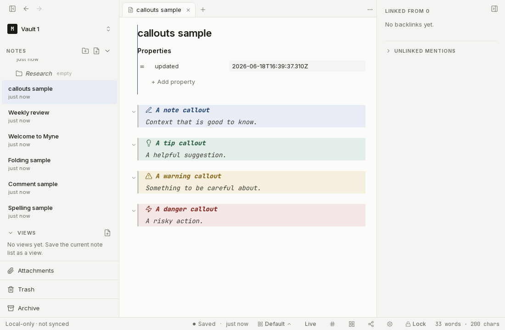Open the Folding sample note
The width and height of the screenshot is (505, 330).
pos(59,164)
